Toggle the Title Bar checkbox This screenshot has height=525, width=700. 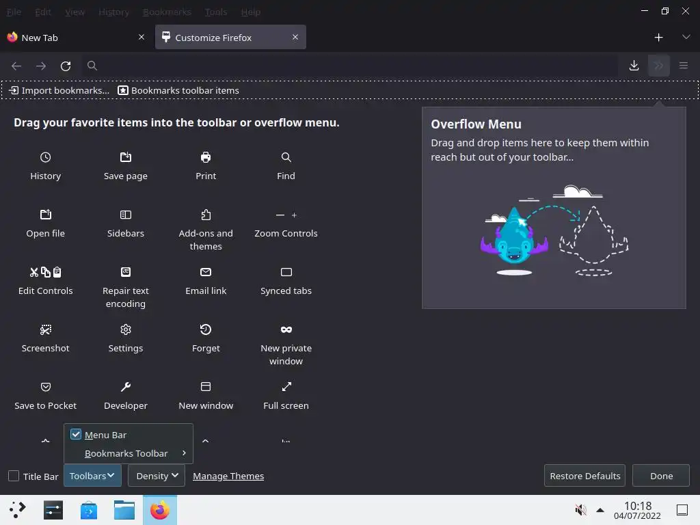pos(14,476)
